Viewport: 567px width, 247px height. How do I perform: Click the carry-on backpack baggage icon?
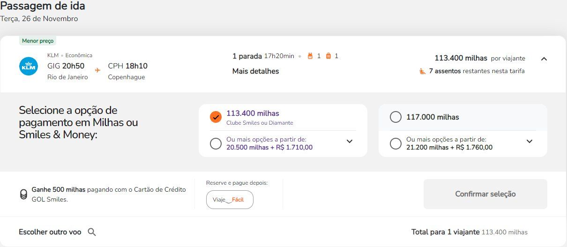(x=310, y=56)
